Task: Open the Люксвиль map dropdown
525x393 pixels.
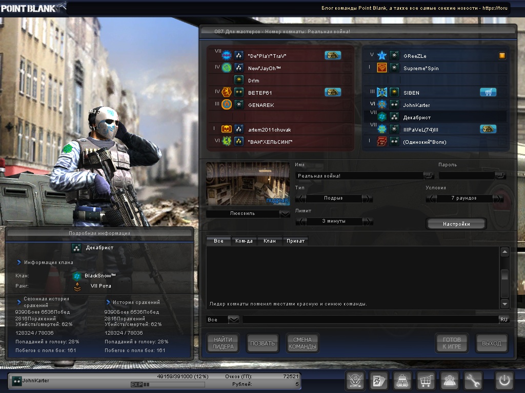Action: click(285, 214)
